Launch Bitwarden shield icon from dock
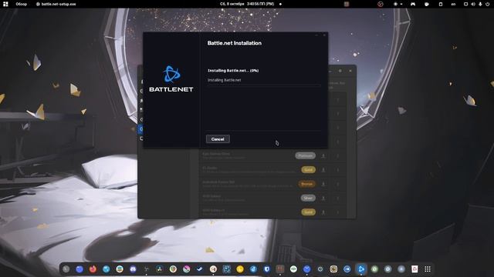This screenshot has height=277, width=494. coord(267,269)
